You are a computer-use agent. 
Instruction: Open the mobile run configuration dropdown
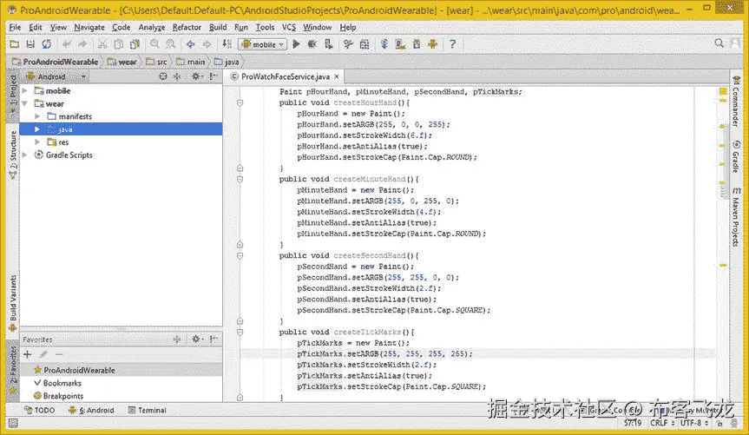(262, 44)
